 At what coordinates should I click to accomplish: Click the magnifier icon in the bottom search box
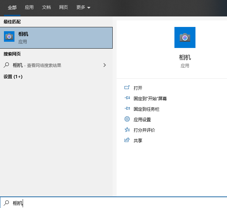click(x=6, y=203)
